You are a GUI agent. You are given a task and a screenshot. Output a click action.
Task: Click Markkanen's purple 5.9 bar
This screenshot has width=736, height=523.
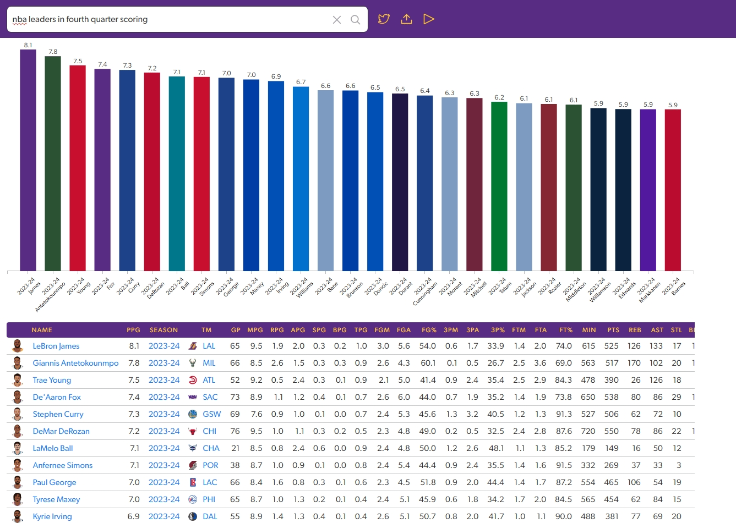[648, 190]
